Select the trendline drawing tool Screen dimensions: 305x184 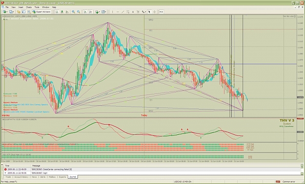click(123, 12)
